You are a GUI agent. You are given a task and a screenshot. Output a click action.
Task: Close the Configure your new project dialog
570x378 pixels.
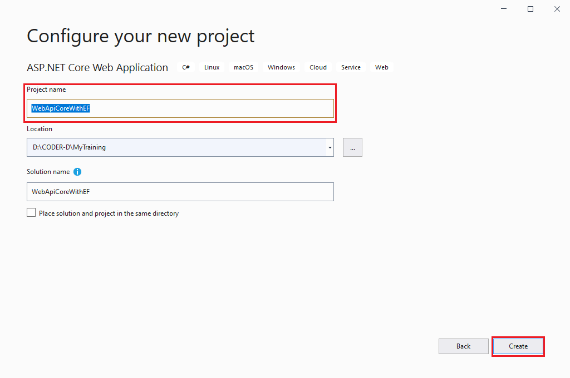(557, 9)
